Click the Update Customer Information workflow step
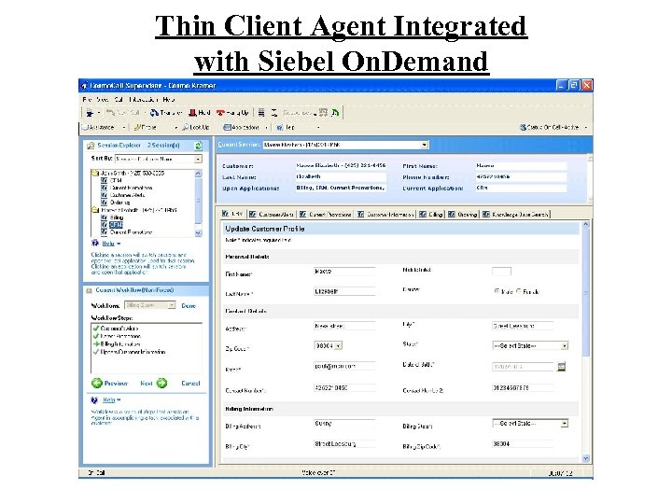The height and width of the screenshot is (504, 672). tap(133, 352)
